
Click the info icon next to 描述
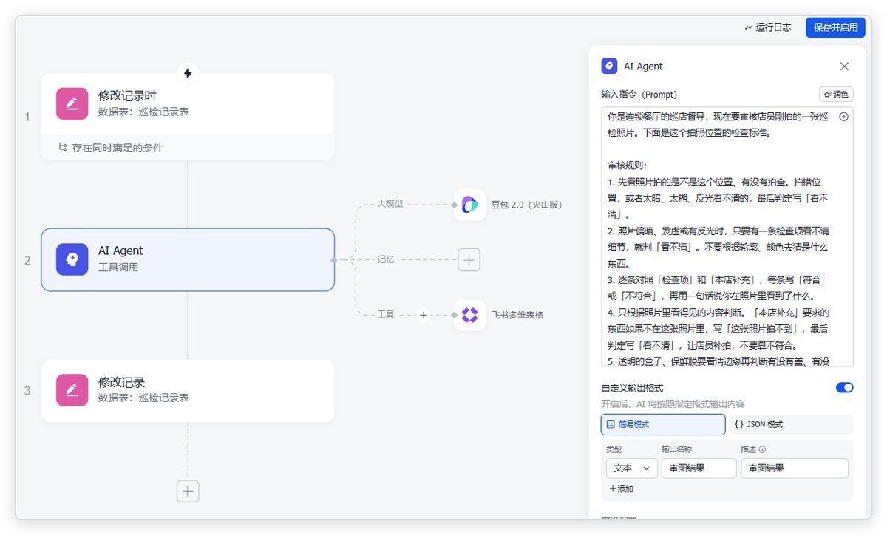(762, 449)
